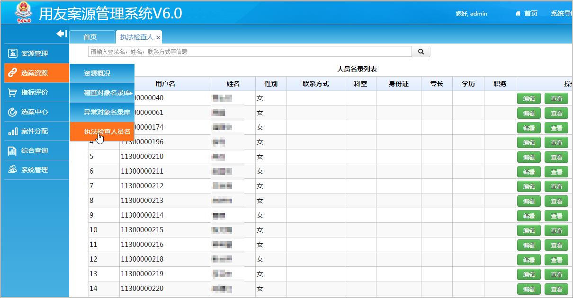573x298 pixels.
Task: Click username cell 11300000218
Action: coord(165,259)
